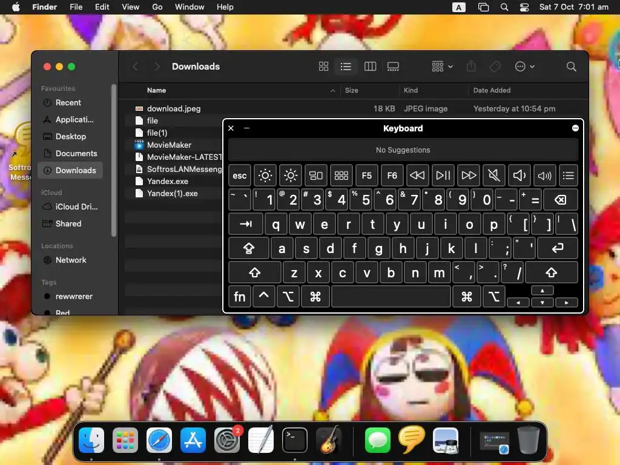The image size is (620, 465).
Task: Select the download.jpeg file
Action: point(354,108)
